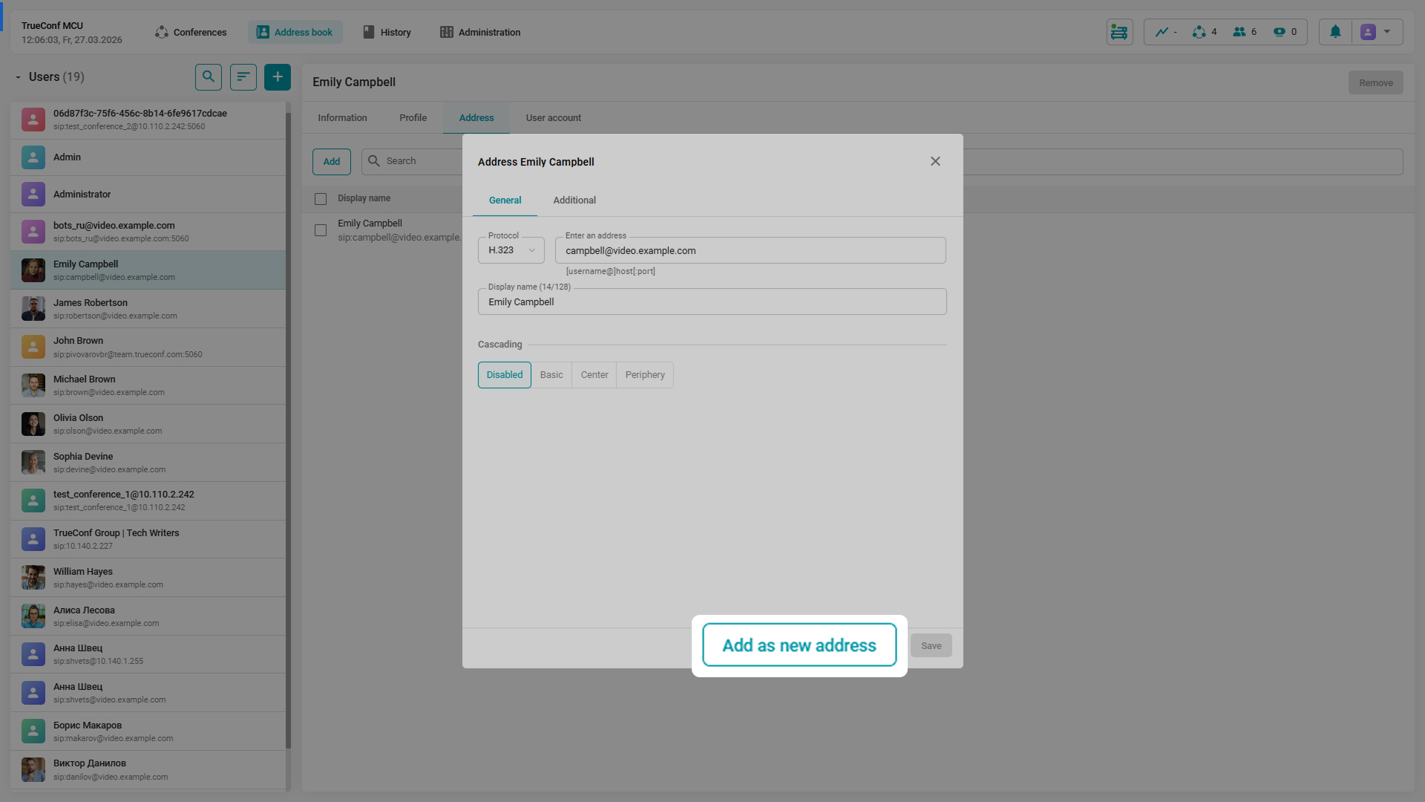Choose the Basic cascading mode
The height and width of the screenshot is (802, 1425).
point(551,375)
